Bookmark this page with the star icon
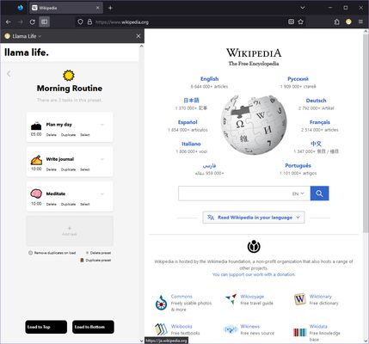Screen dimensions: 369x344 click(x=300, y=21)
